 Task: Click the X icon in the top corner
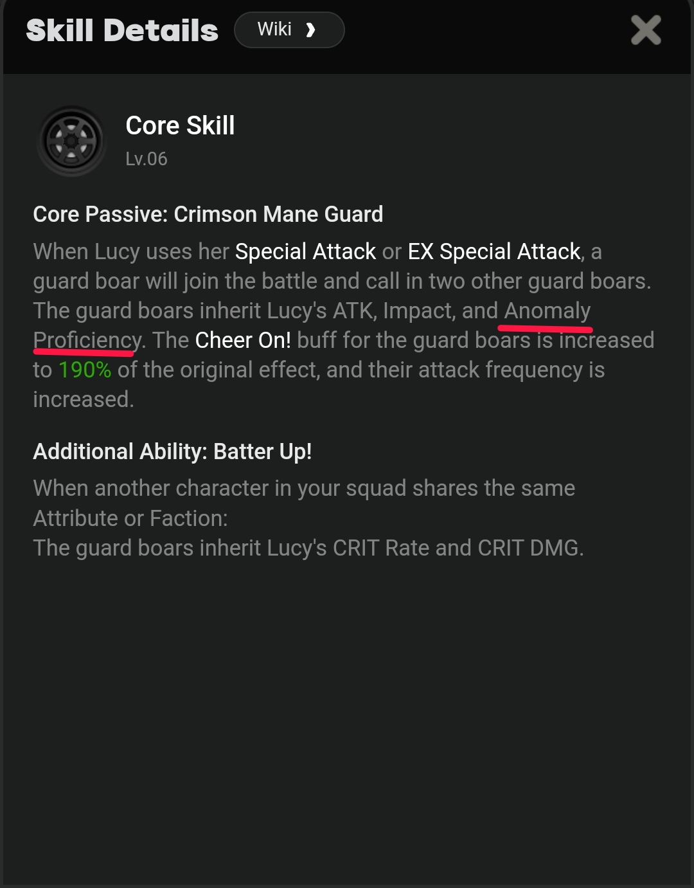click(x=646, y=30)
